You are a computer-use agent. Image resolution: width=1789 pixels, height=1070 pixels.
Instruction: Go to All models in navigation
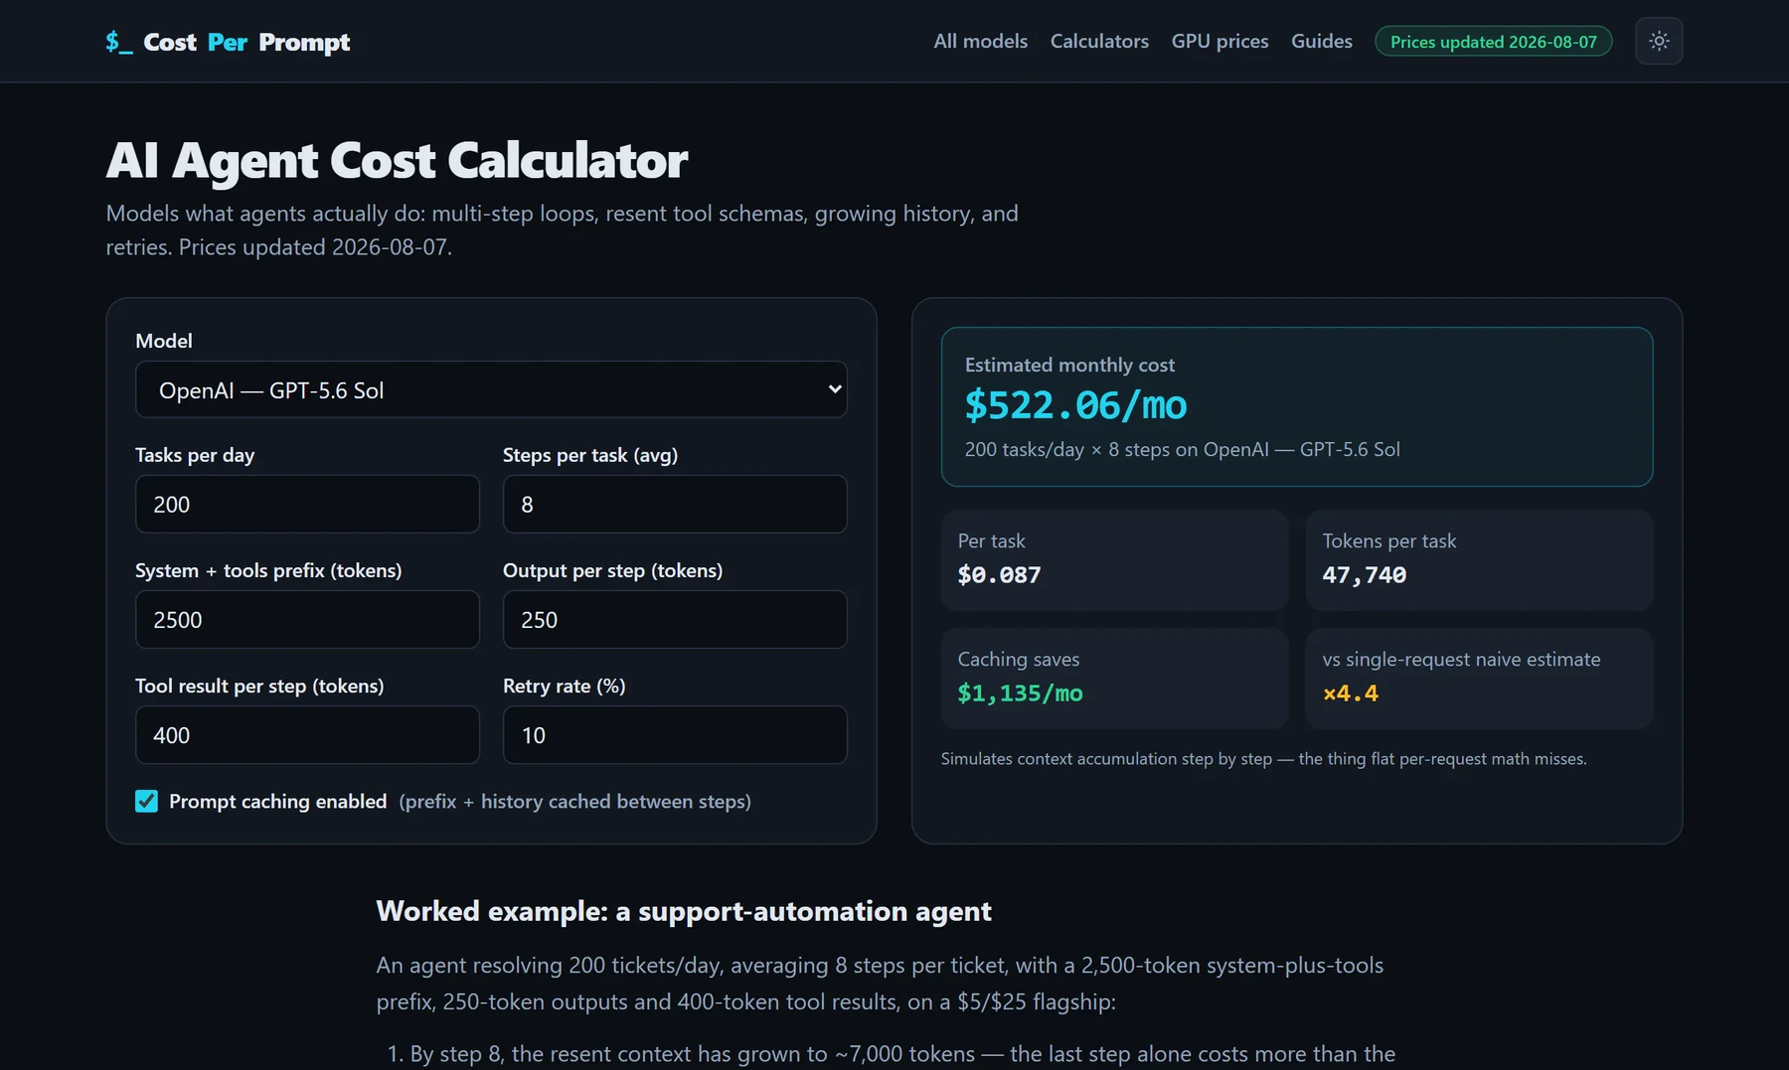click(980, 41)
